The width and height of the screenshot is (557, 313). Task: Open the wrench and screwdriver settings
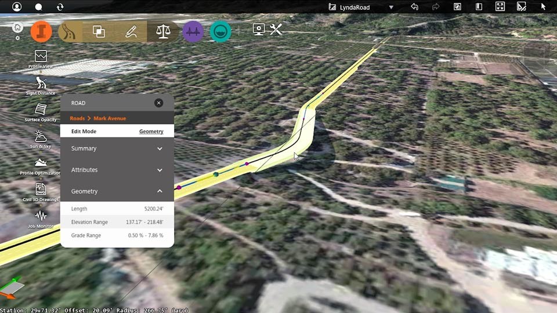[x=276, y=30]
